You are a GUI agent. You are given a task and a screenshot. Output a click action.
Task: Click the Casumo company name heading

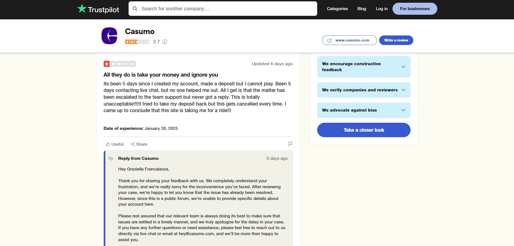pos(140,32)
